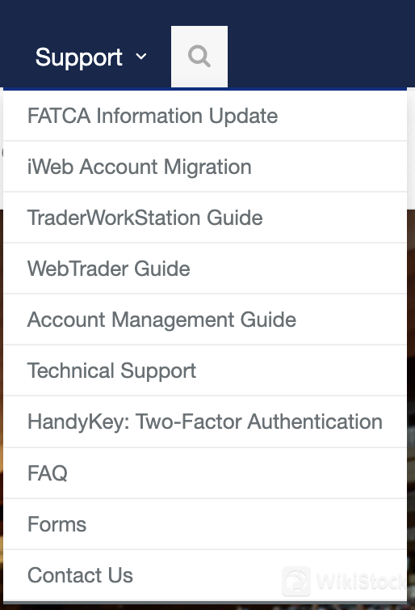Select iWeb Account Migration entry
415x610 pixels.
tap(205, 167)
